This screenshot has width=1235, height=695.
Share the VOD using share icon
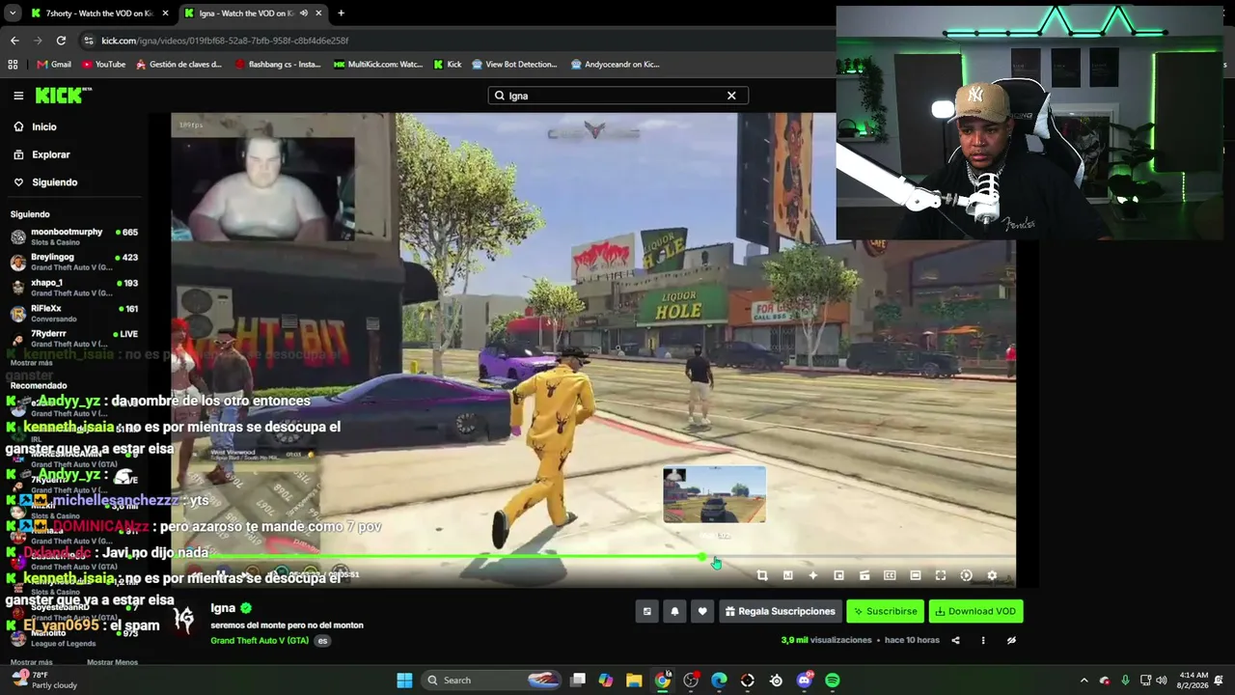955,640
